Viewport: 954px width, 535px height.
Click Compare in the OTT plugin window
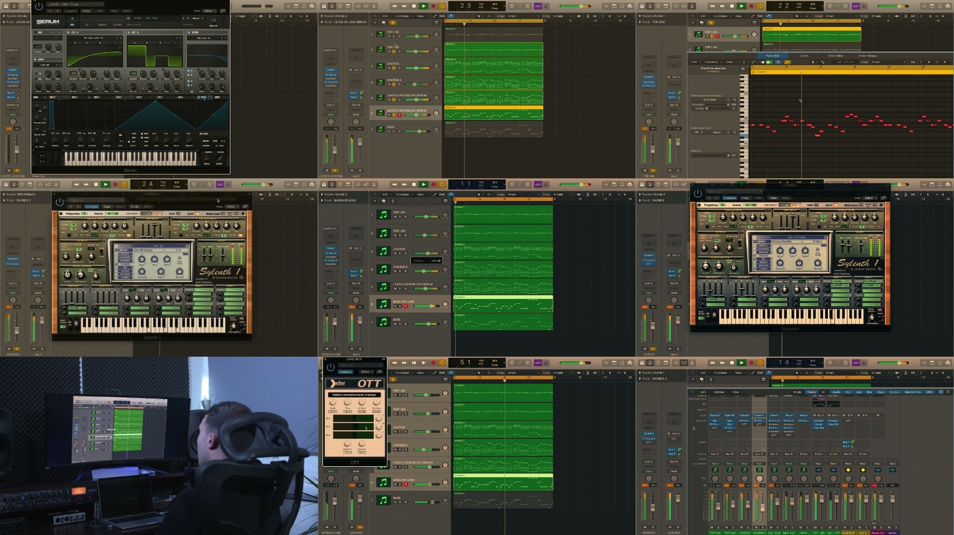346,372
